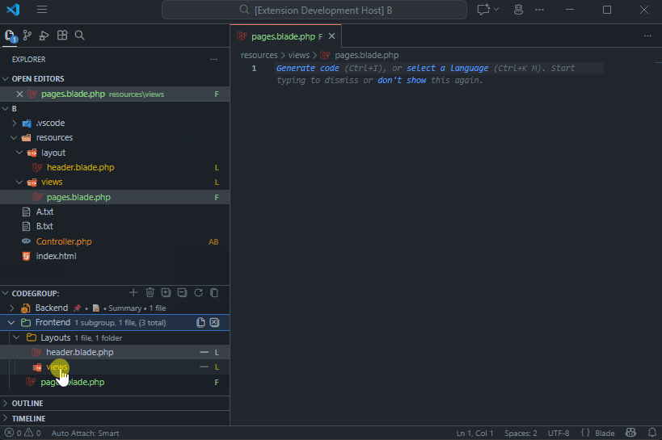Open the Source Control view
662x440 pixels.
coord(27,36)
